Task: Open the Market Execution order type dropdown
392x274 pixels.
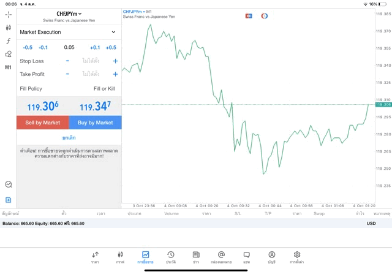Action: pyautogui.click(x=69, y=32)
